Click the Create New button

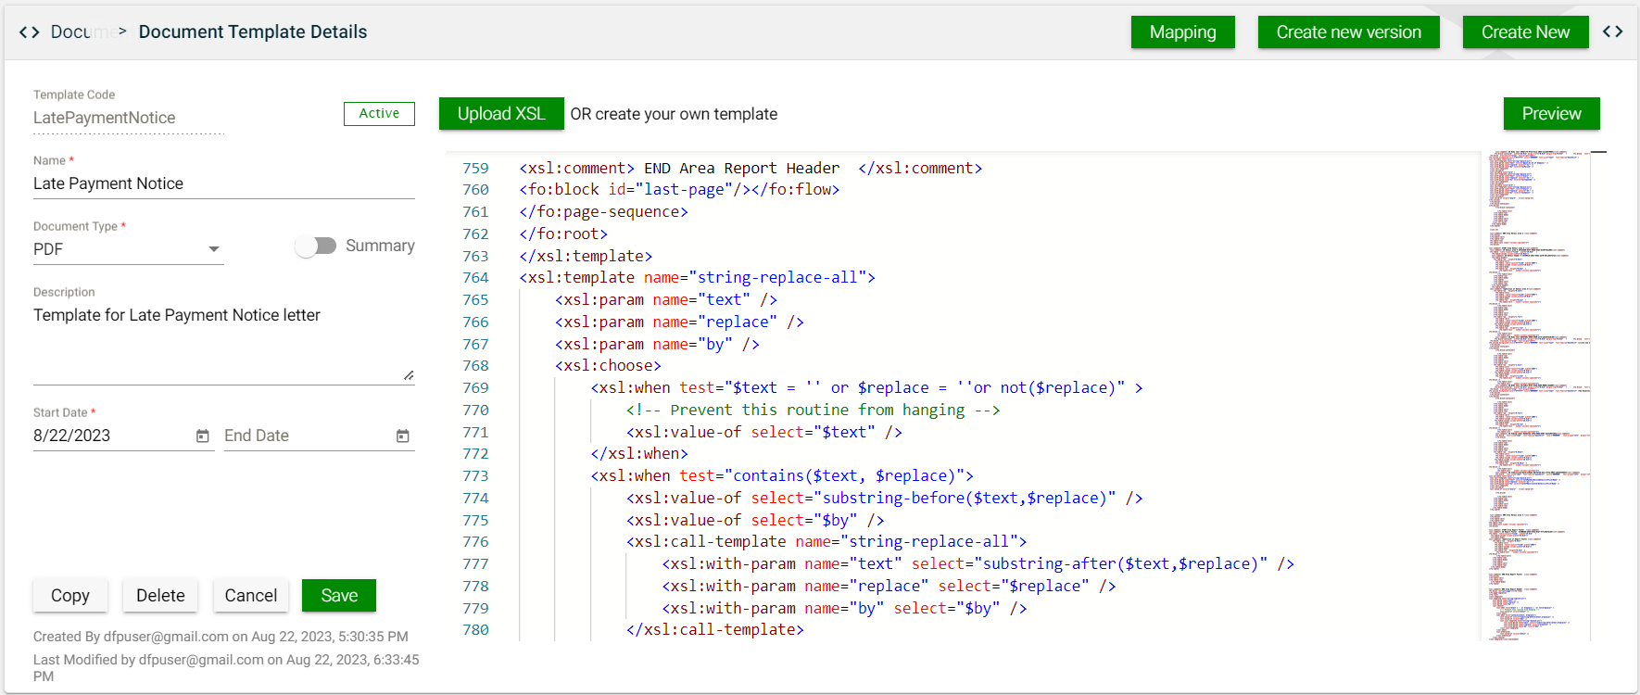point(1524,32)
